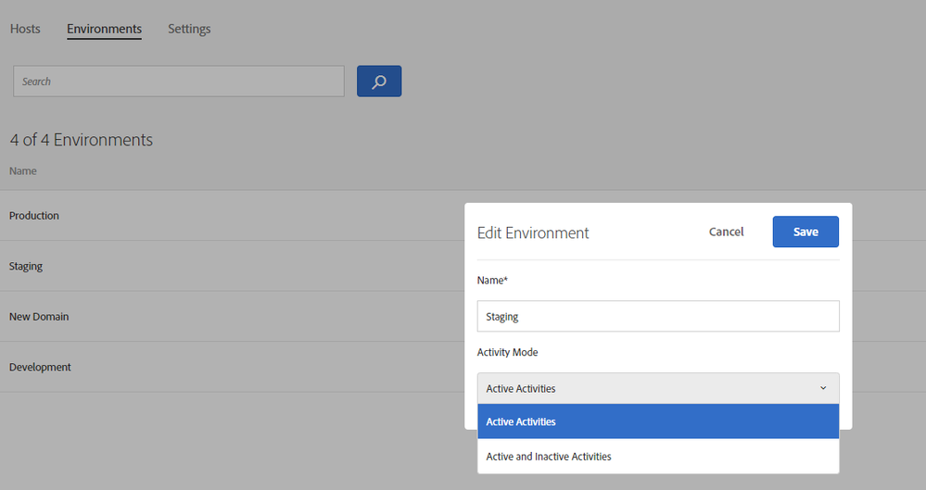
Task: Click the Edit Environment dialog title
Action: pyautogui.click(x=533, y=232)
